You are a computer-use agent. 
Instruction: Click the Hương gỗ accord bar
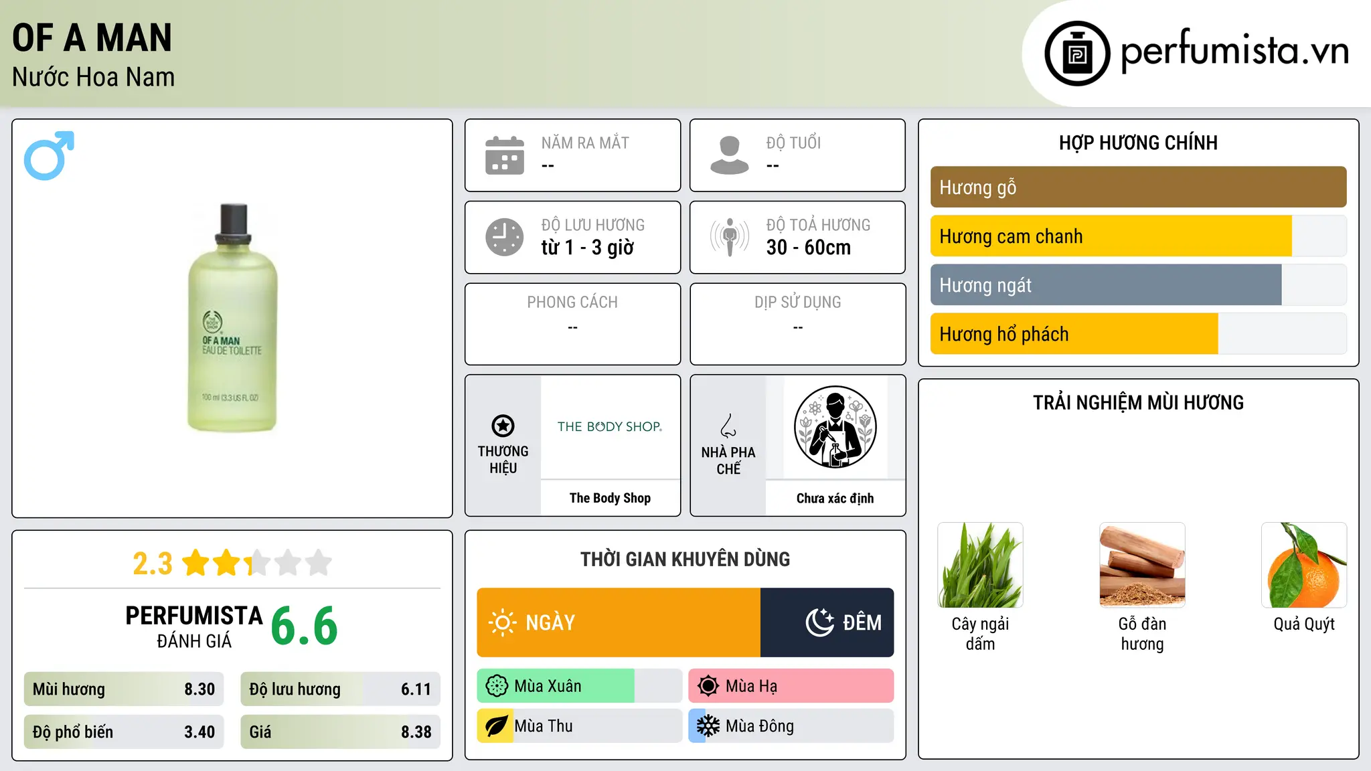point(1138,187)
